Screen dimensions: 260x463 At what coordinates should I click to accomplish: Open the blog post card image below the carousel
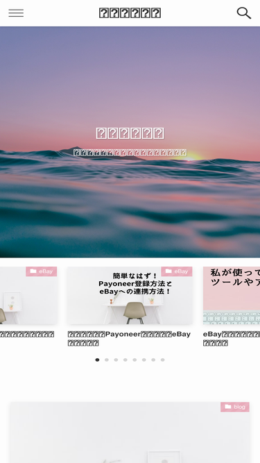[x=130, y=432]
